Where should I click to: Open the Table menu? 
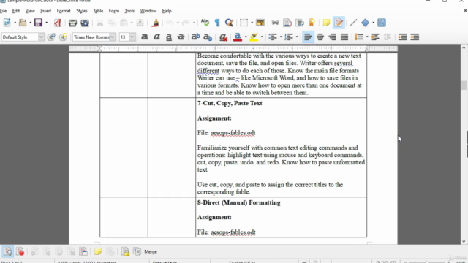pos(98,11)
